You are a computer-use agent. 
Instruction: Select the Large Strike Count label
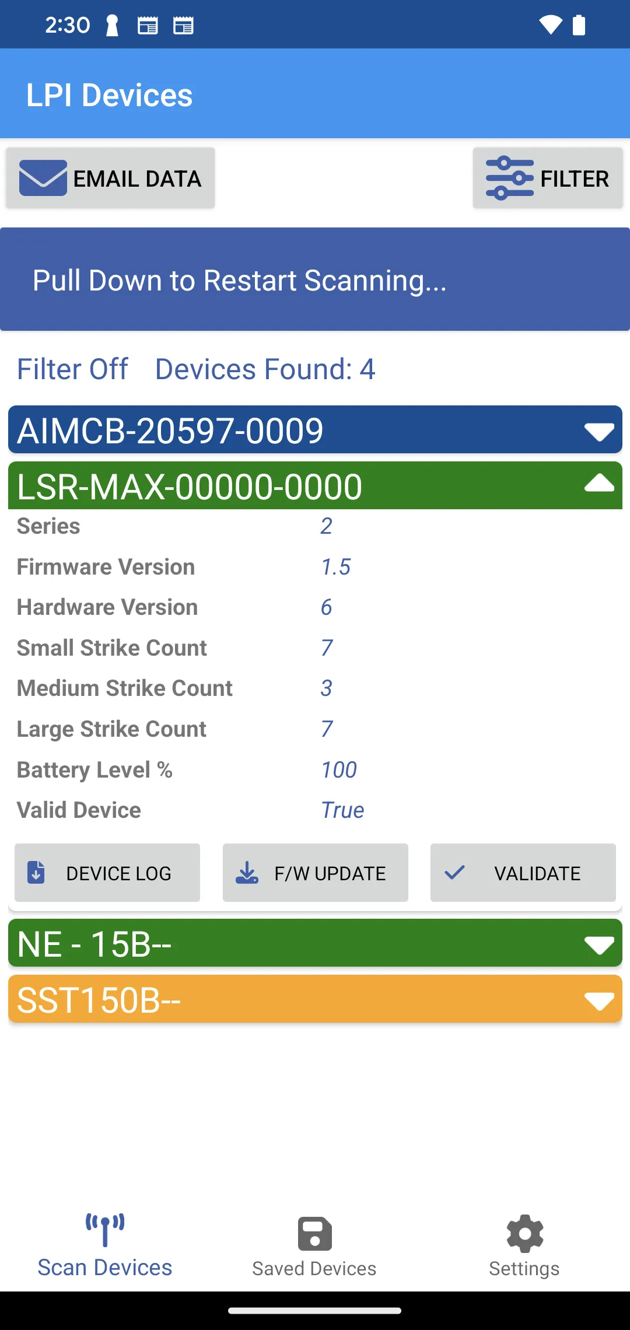[111, 729]
